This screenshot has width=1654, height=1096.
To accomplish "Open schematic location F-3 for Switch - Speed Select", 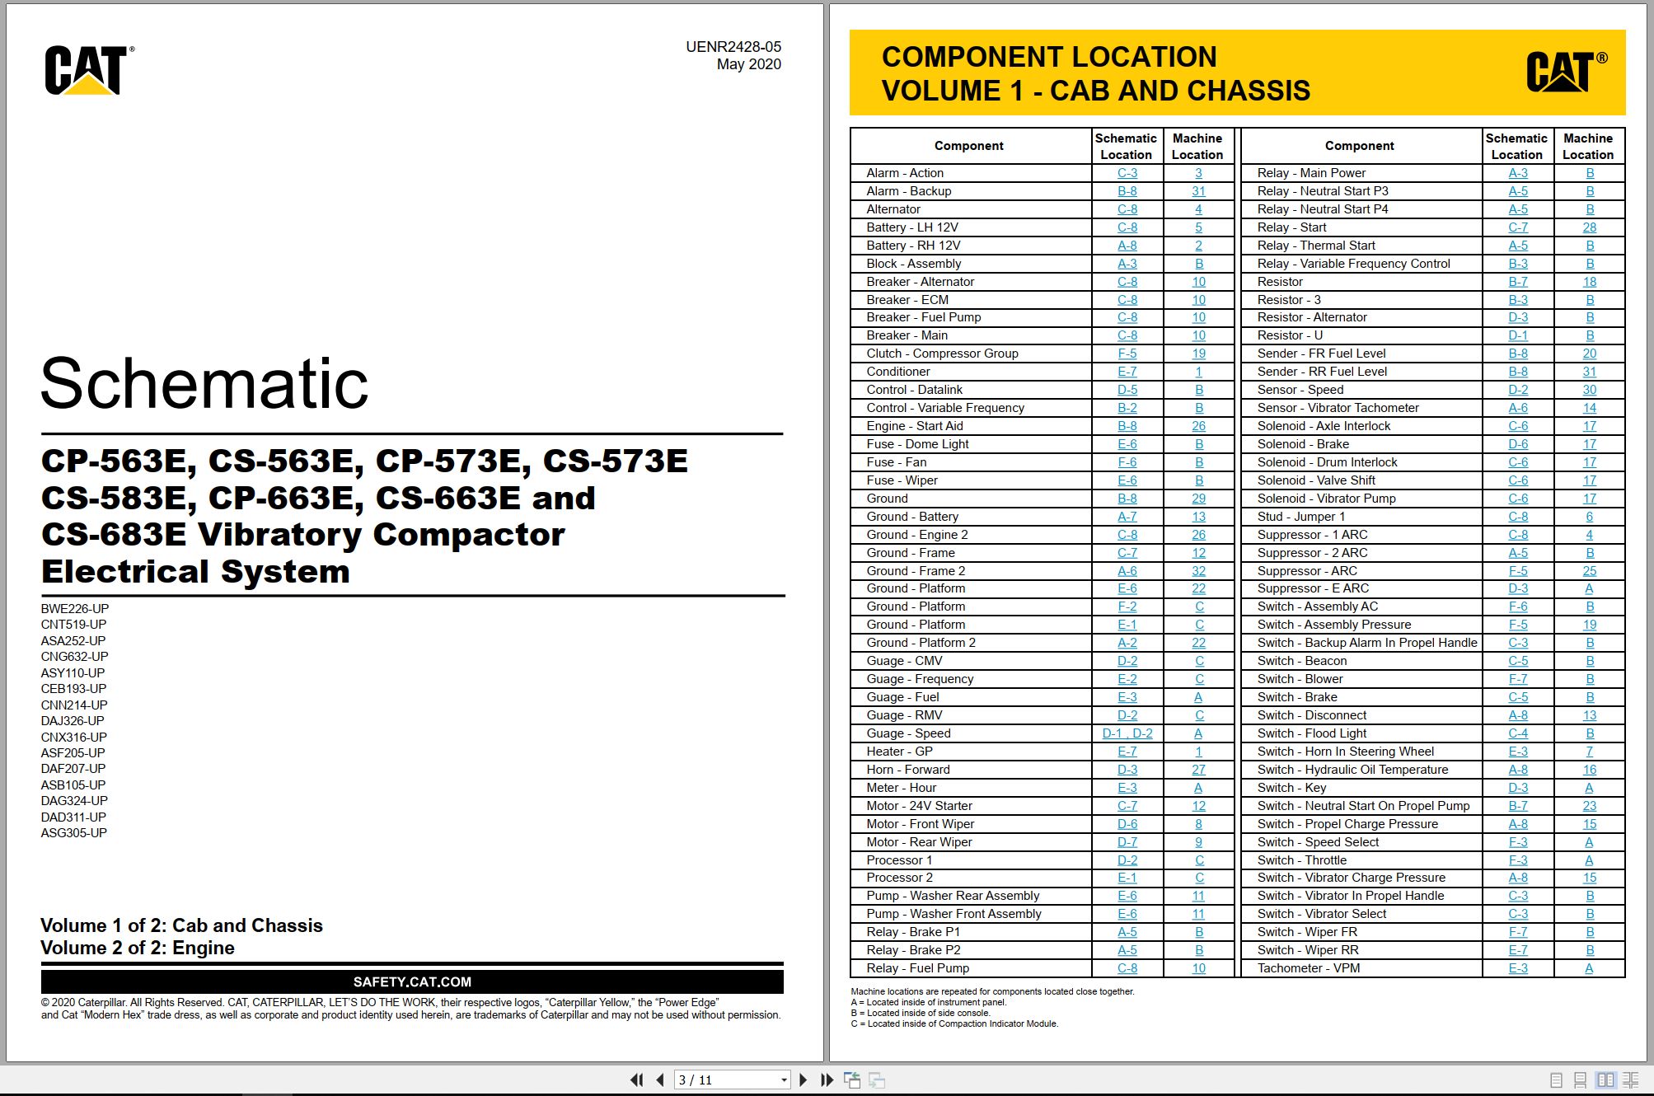I will 1518,842.
